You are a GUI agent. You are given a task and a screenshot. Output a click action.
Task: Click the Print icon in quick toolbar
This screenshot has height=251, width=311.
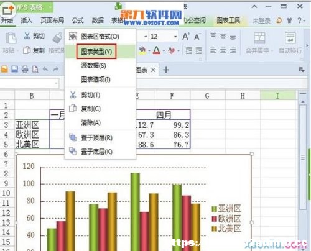coord(25,69)
